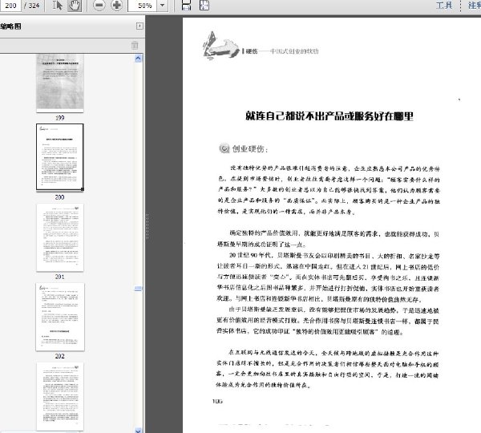Image resolution: width=481 pixels, height=433 pixels.
Task: Click the 缩略图 panel title
Action: (x=10, y=26)
